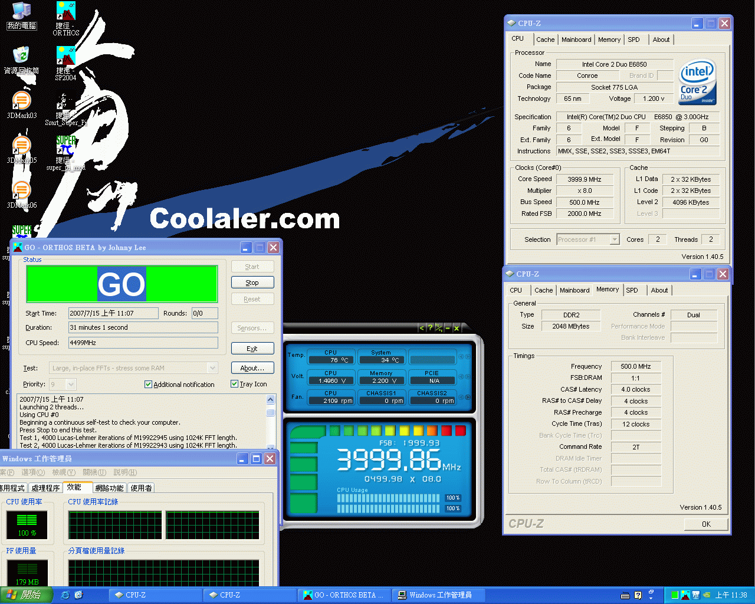755x604 pixels.
Task: Click the ORTHOS Duration field
Action: (x=143, y=327)
